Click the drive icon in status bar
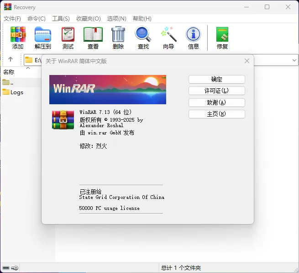 6,268
